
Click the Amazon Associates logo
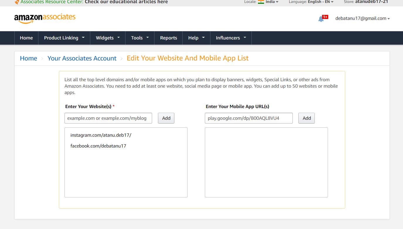(x=45, y=18)
